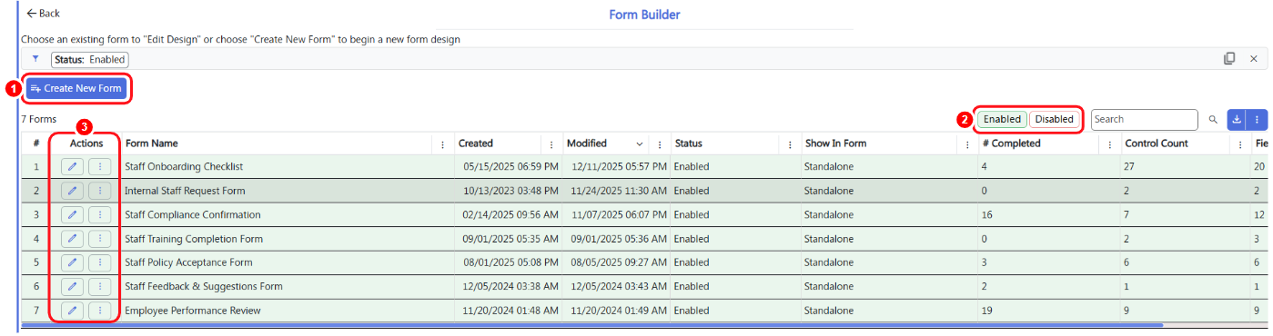
Task: Click created date 05/15/2025 06:59 PM
Action: 510,167
